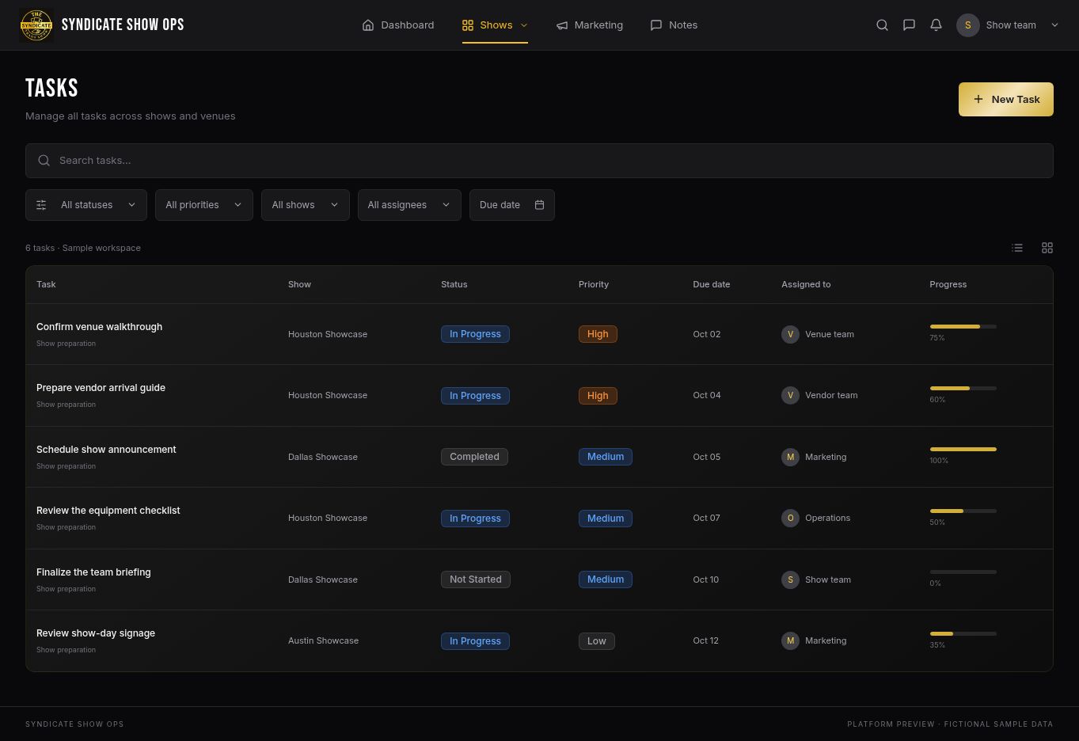The width and height of the screenshot is (1079, 741).
Task: Open the Finalize the team briefing task
Action: tap(93, 572)
